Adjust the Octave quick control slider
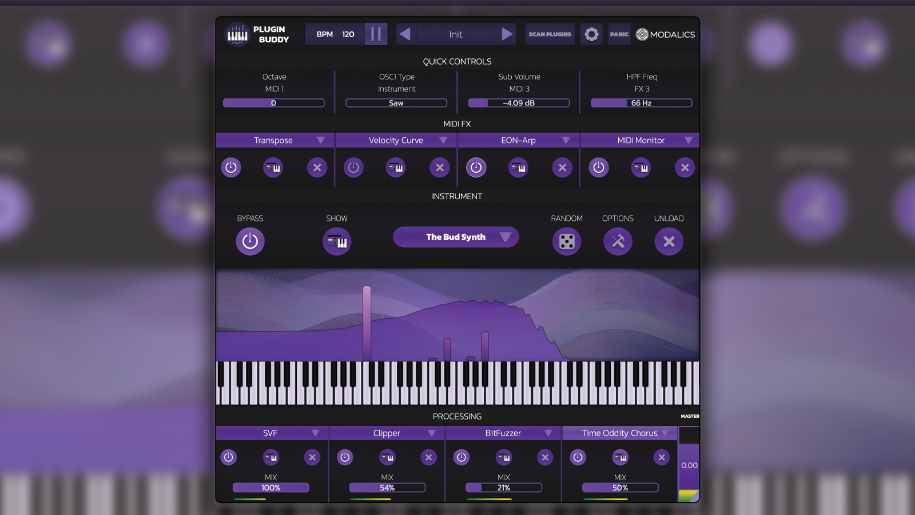The width and height of the screenshot is (915, 515). (274, 103)
